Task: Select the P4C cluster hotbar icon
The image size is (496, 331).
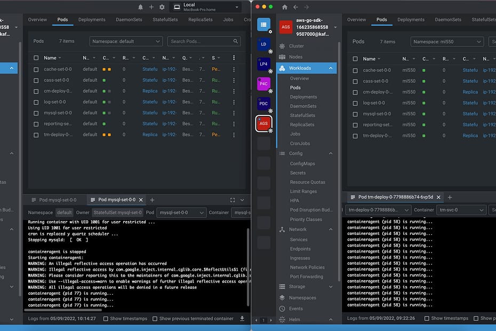Action: point(263,84)
